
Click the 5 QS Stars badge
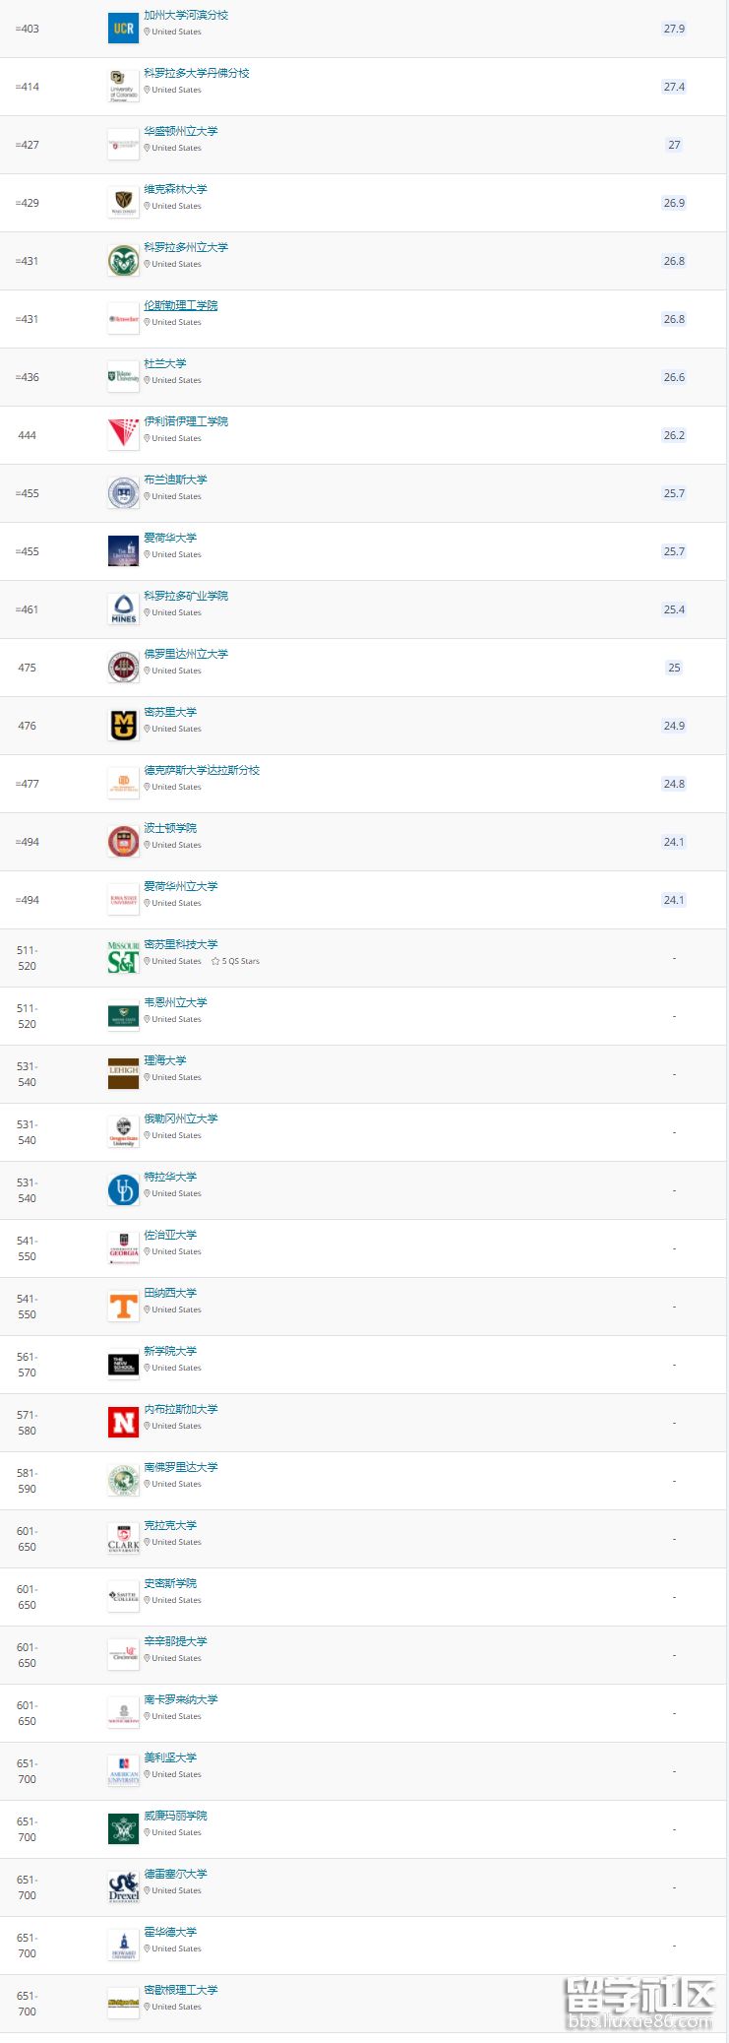(236, 961)
